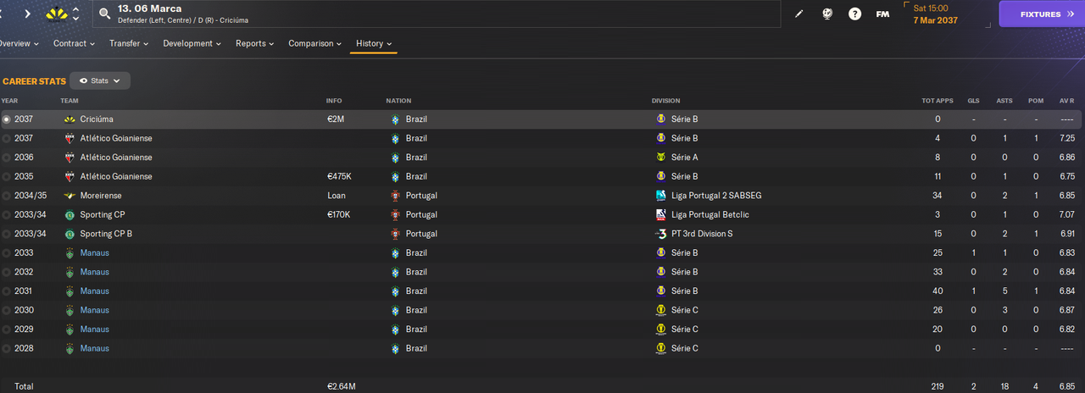Click Sporting CP badge in €170K row
This screenshot has height=393, width=1085.
point(70,214)
